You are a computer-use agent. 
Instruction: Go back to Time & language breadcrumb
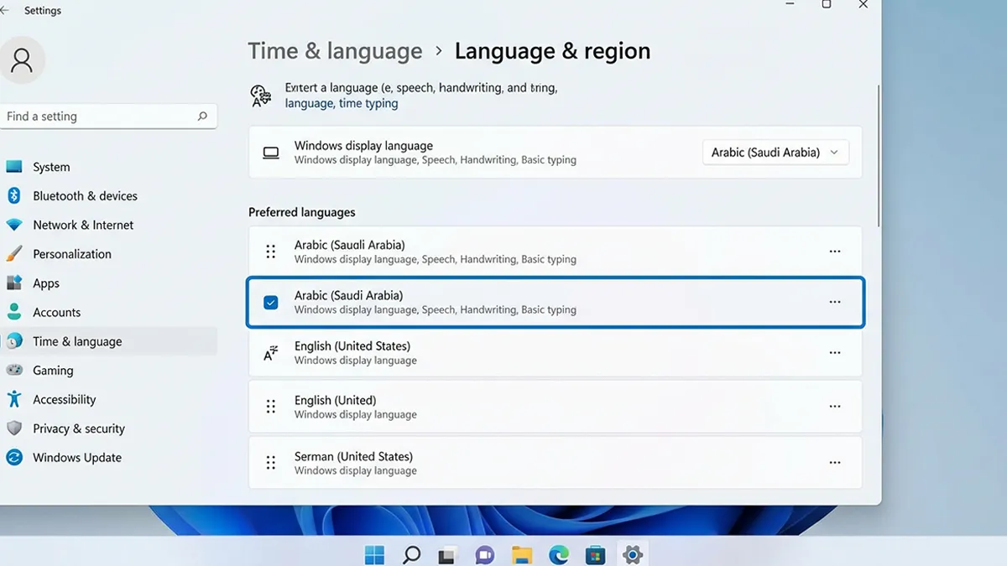click(335, 51)
